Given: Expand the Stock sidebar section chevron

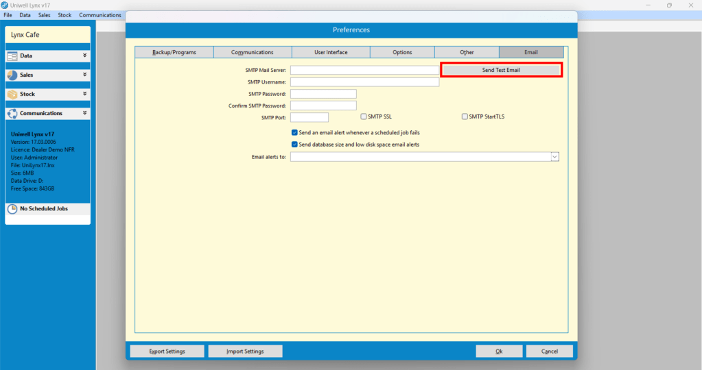Looking at the screenshot, I should pos(84,94).
